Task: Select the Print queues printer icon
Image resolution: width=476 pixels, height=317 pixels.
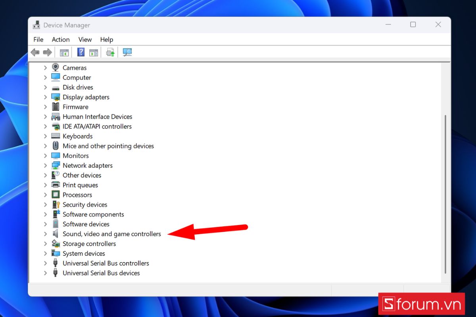Action: (x=56, y=185)
